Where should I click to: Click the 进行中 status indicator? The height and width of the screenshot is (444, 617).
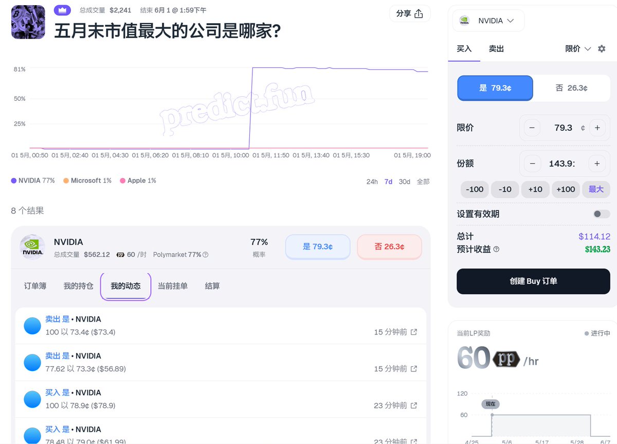tap(597, 333)
